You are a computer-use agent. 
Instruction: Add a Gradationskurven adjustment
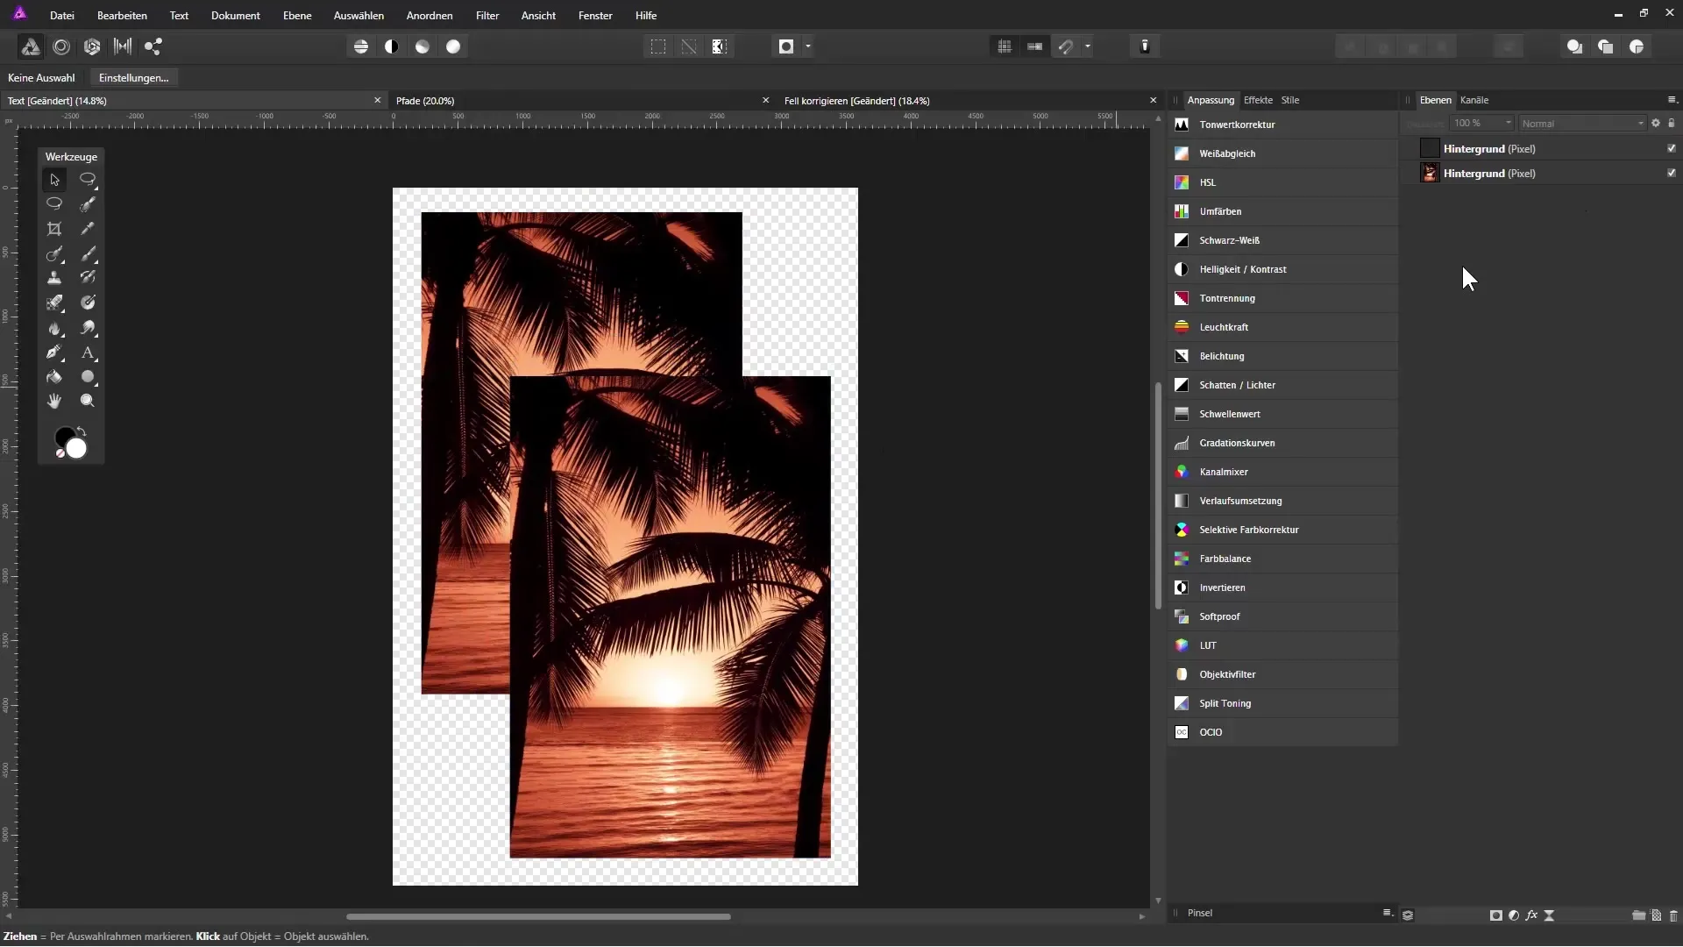coord(1282,443)
